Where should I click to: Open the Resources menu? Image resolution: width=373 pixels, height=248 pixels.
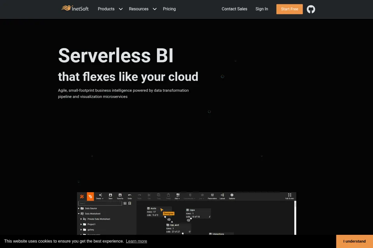(x=139, y=9)
